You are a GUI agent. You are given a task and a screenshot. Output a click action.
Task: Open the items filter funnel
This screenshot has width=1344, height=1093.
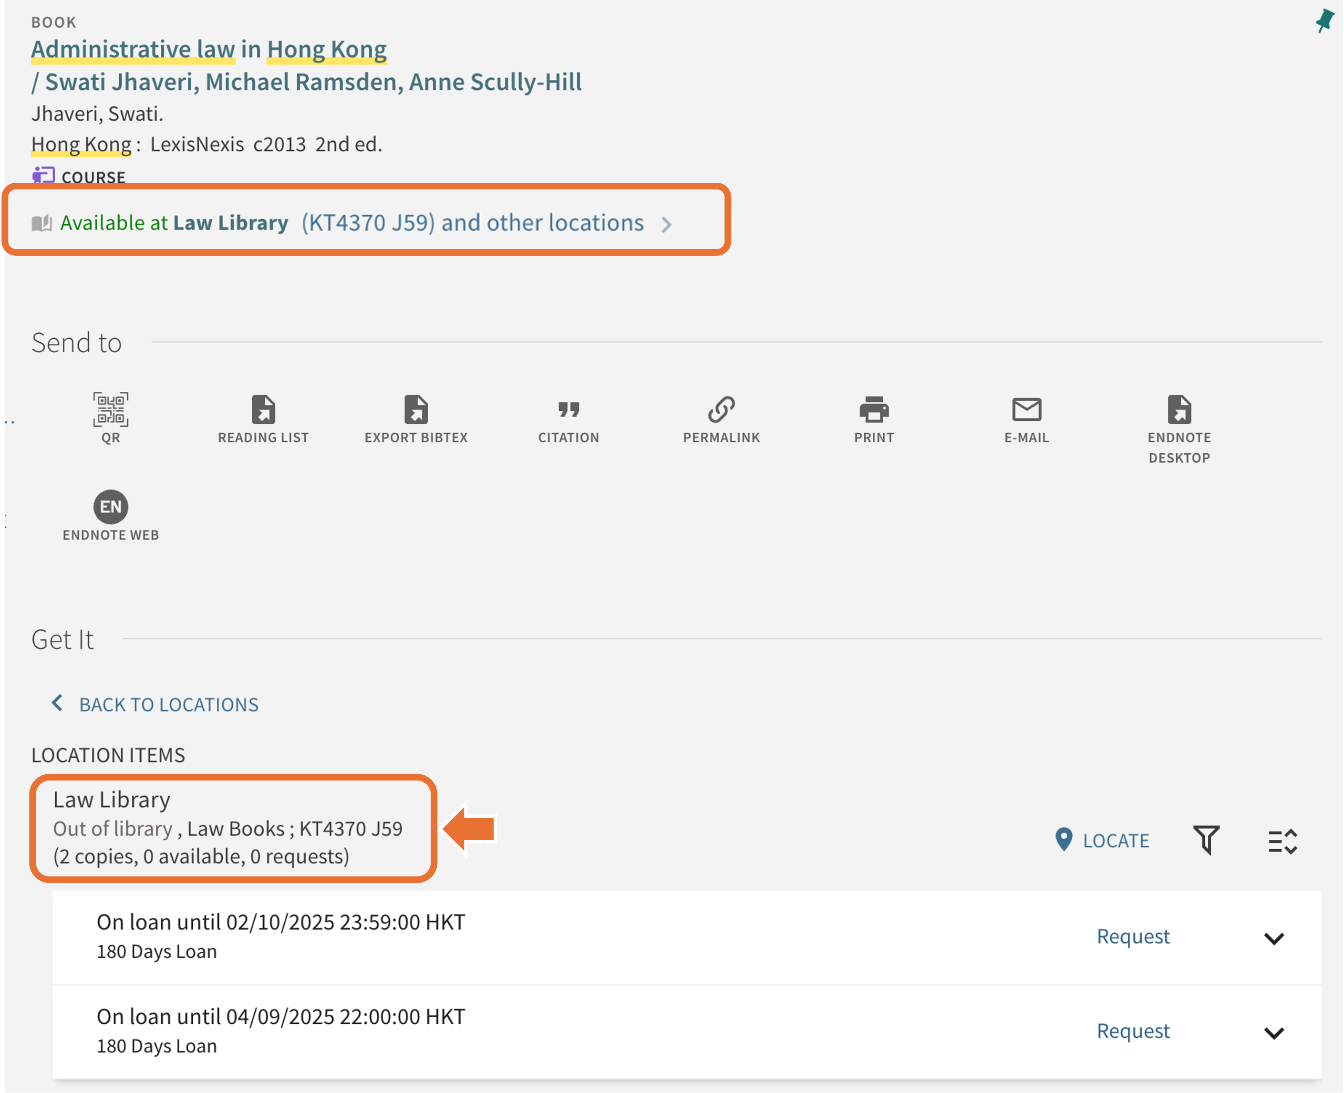(x=1206, y=840)
